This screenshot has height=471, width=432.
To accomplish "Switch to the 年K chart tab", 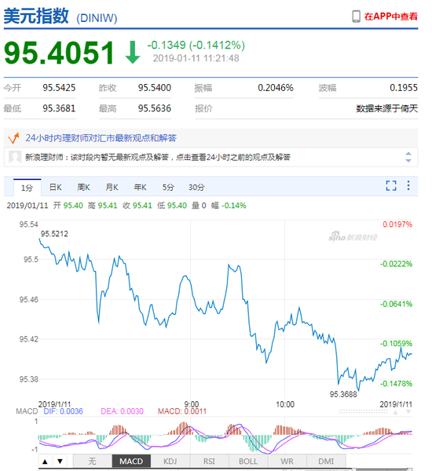I will (x=140, y=188).
